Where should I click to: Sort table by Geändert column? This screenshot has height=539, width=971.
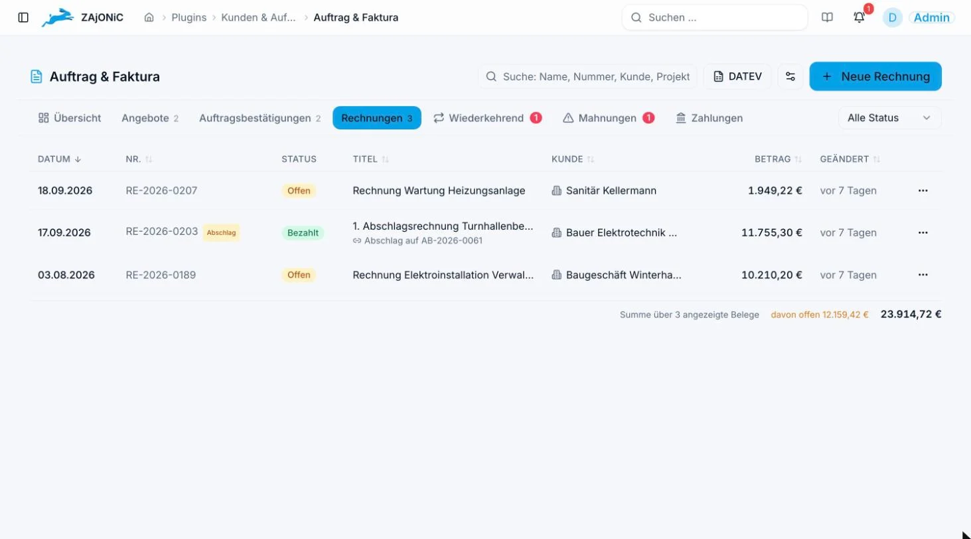coord(850,159)
